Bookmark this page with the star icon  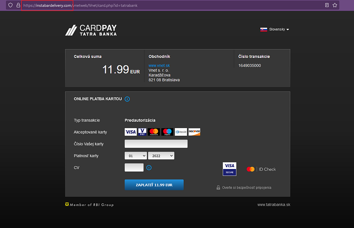click(335, 5)
